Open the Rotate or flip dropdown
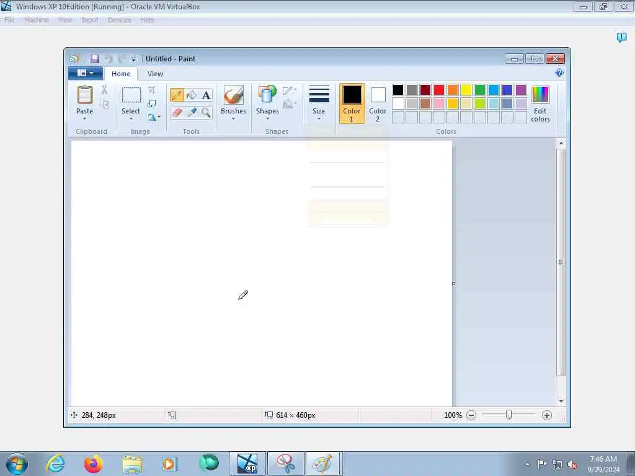Screen dimensions: 635x476 [x=154, y=117]
